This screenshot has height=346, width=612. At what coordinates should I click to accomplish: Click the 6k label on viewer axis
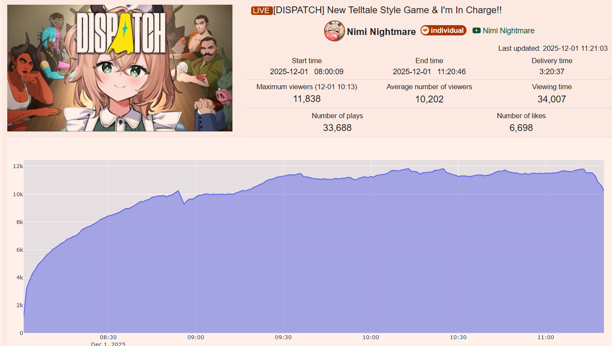19,250
